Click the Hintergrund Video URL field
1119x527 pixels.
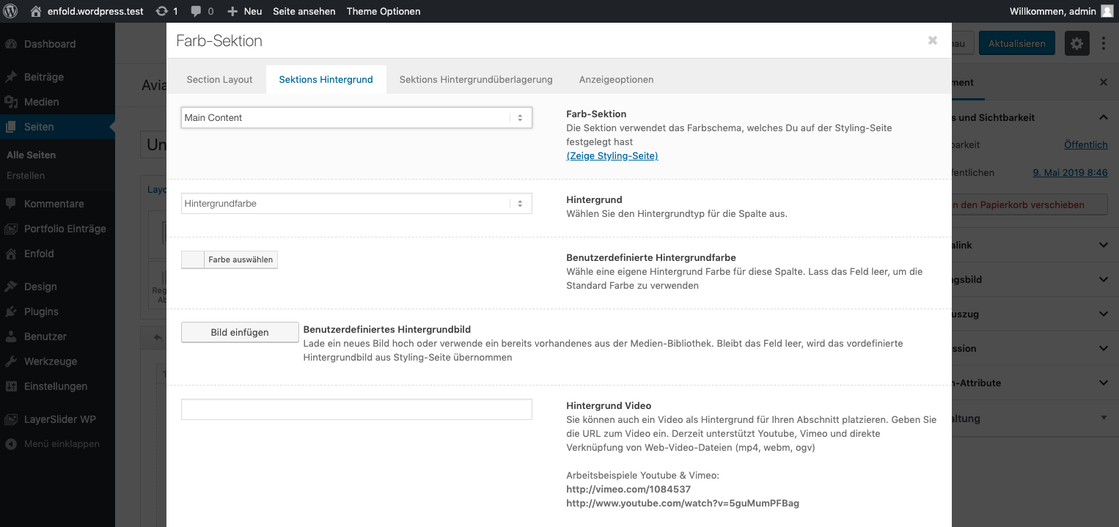356,409
